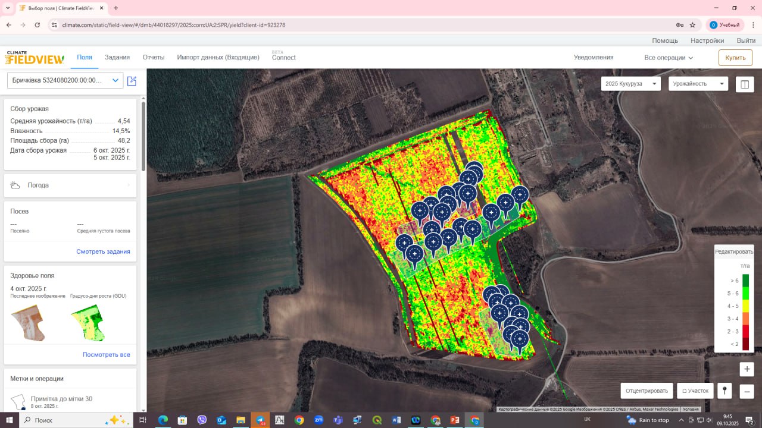762x428 pixels.
Task: Click the map zoom out minus button
Action: click(x=747, y=391)
